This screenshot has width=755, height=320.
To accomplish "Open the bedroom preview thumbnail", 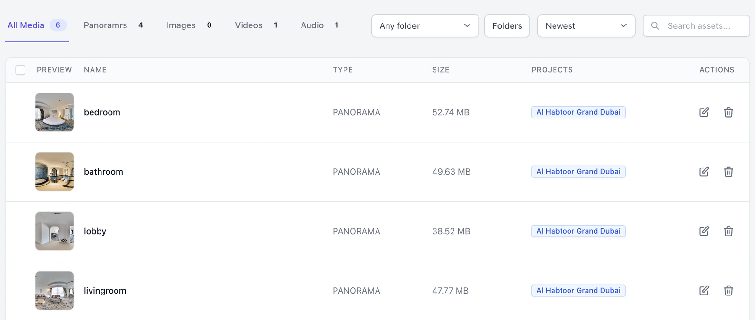I will 55,112.
